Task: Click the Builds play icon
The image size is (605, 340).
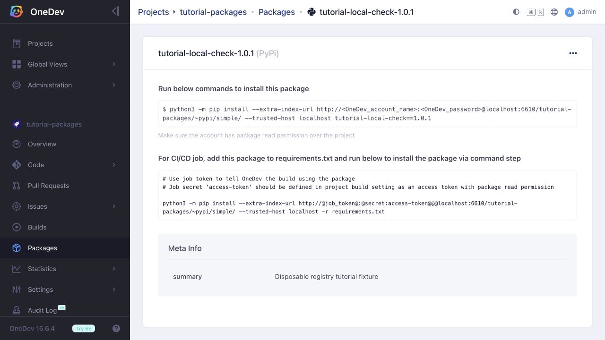Action: 17,227
